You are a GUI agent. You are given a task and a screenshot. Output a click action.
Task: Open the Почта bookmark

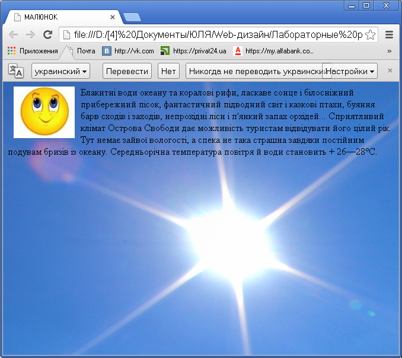[82, 51]
